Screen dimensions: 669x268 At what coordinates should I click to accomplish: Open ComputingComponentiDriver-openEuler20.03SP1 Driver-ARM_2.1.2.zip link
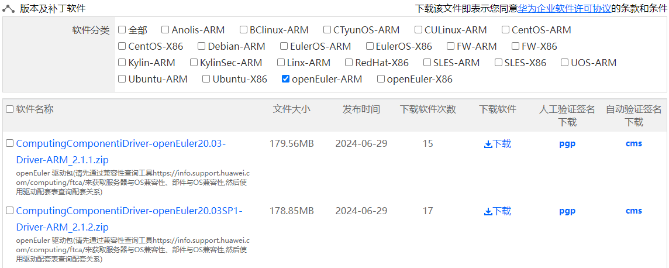pyautogui.click(x=129, y=219)
